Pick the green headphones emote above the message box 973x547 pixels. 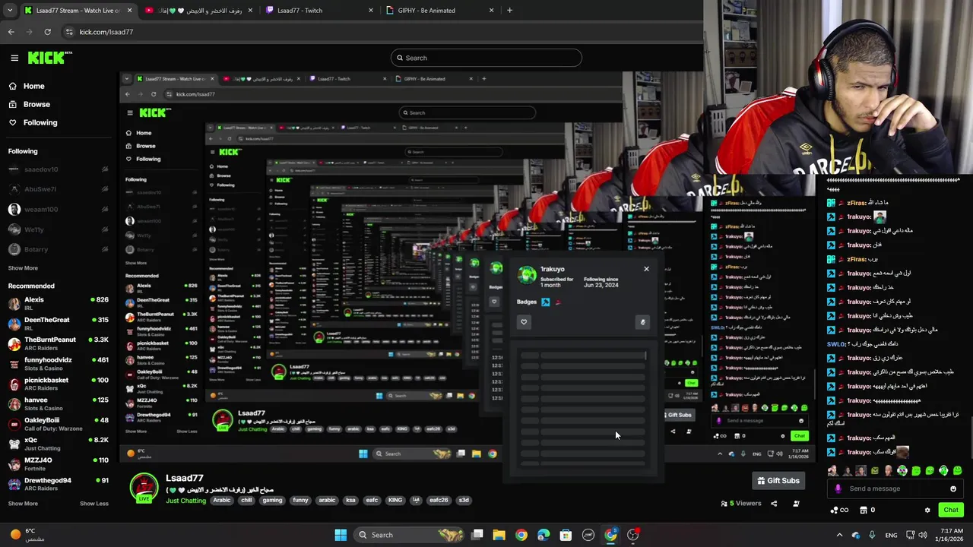943,471
